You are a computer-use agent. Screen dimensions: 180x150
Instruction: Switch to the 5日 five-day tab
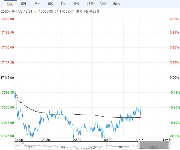24,4
